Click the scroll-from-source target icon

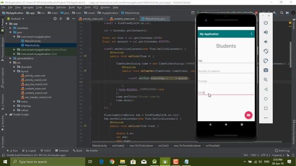55,18
